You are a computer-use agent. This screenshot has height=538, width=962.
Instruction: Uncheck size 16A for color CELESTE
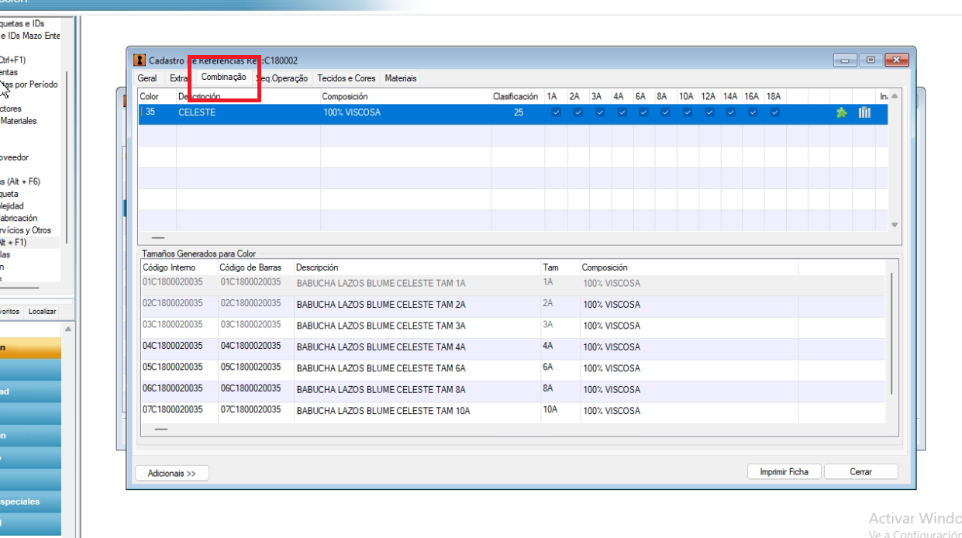pos(753,112)
